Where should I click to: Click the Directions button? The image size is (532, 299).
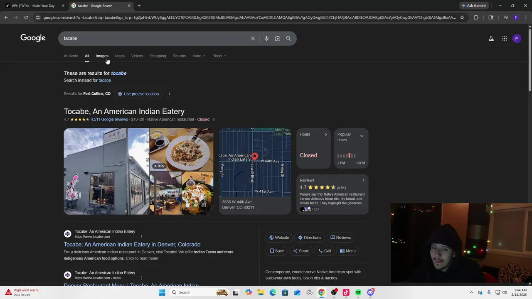310,238
